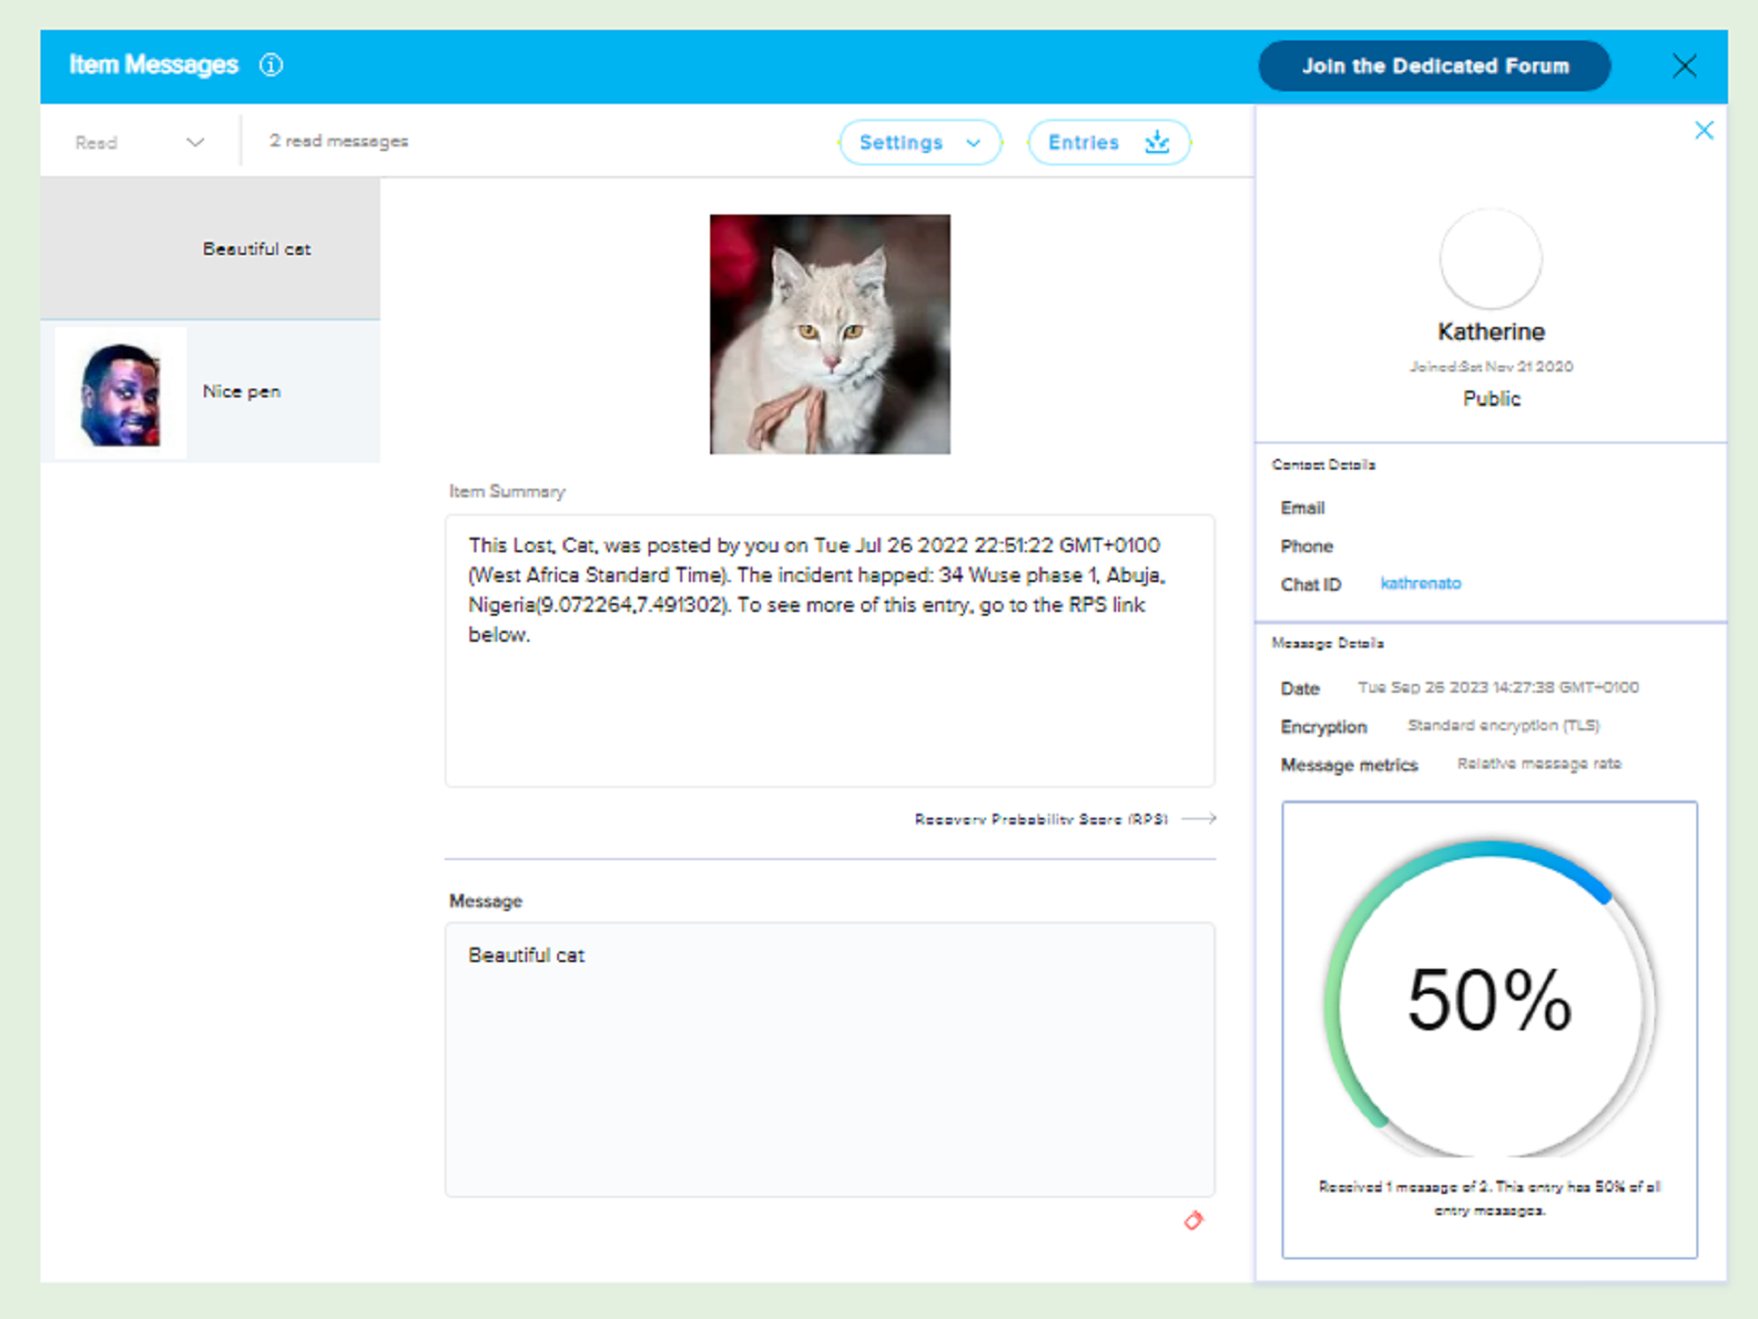Open the kathrenato chat ID link

click(1420, 583)
